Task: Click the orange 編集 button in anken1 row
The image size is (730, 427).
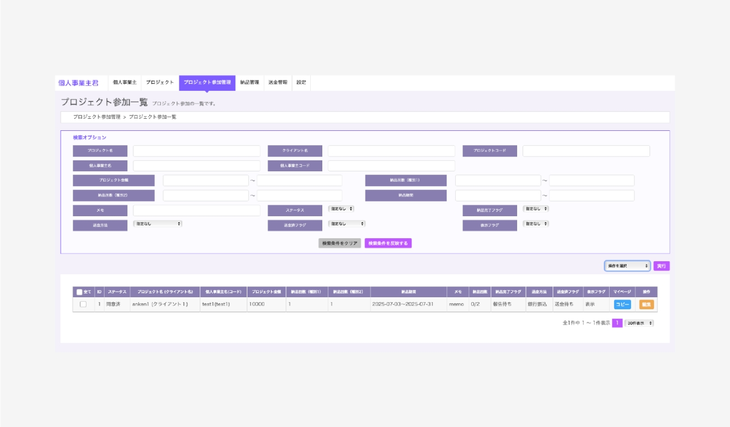Action: (x=647, y=304)
